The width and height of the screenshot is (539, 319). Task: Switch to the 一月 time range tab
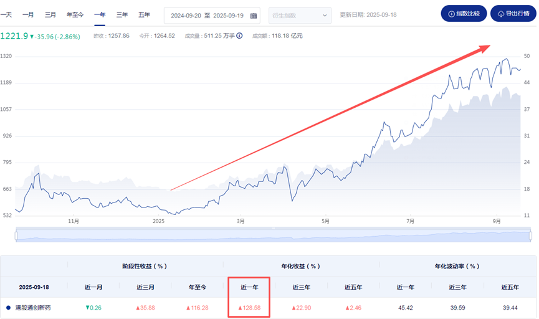(28, 15)
